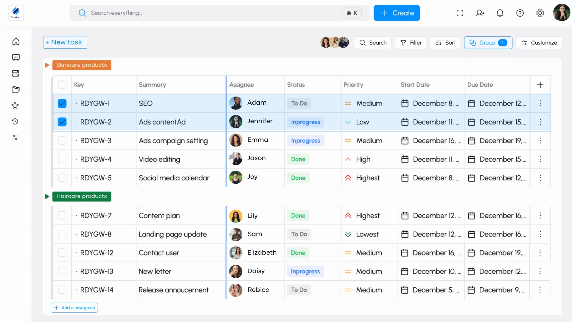Click the notification bell icon
Viewport: 572px width, 322px height.
click(x=500, y=13)
